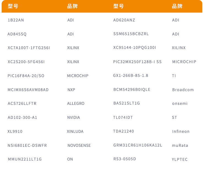Select part number AD845SQ
Image resolution: width=204 pixels, height=169 pixels.
(x=17, y=34)
